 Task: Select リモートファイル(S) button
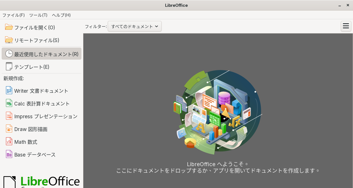(x=41, y=40)
